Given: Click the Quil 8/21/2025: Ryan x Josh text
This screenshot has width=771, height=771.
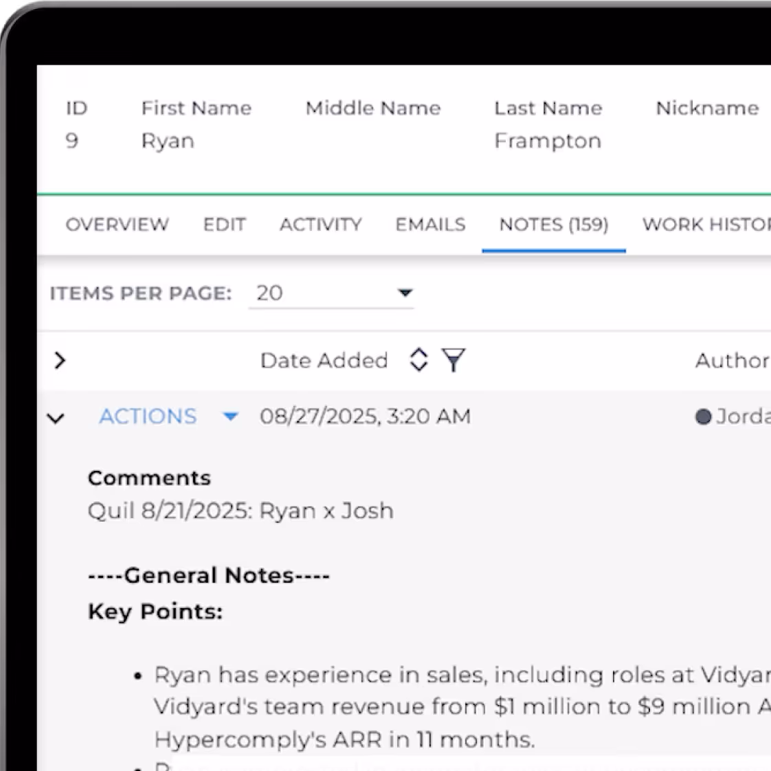Looking at the screenshot, I should pyautogui.click(x=241, y=511).
